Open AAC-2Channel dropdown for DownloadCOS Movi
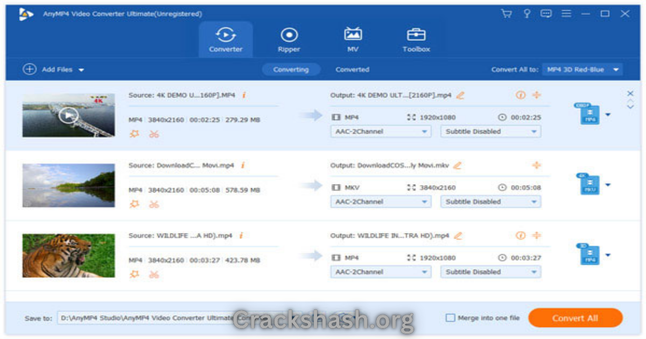 [x=381, y=202]
